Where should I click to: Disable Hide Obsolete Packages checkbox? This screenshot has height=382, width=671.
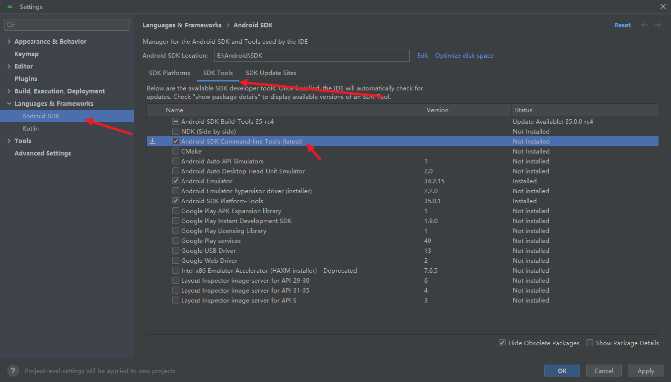(x=502, y=343)
